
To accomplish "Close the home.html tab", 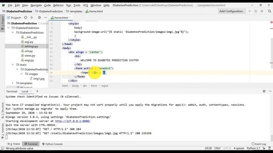I will [70, 17].
